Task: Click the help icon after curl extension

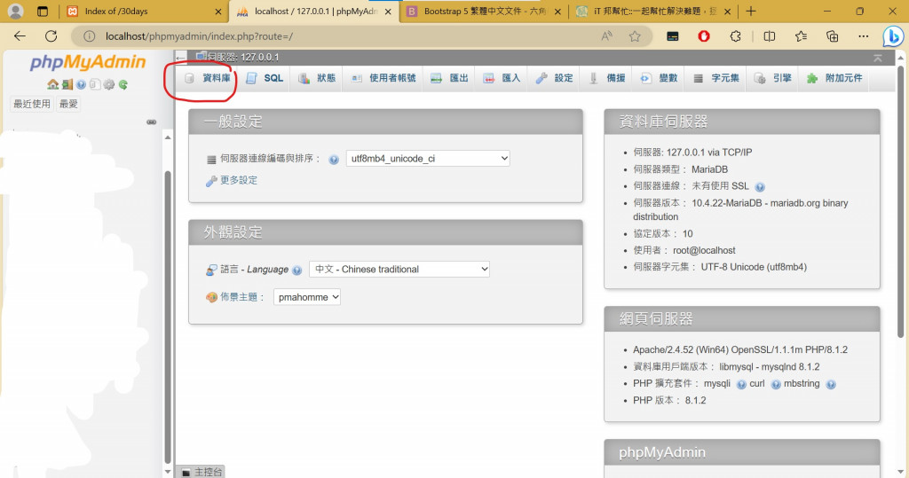Action: [776, 384]
